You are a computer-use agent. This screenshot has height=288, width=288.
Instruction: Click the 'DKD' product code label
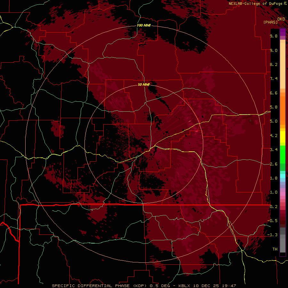[x=281, y=19]
